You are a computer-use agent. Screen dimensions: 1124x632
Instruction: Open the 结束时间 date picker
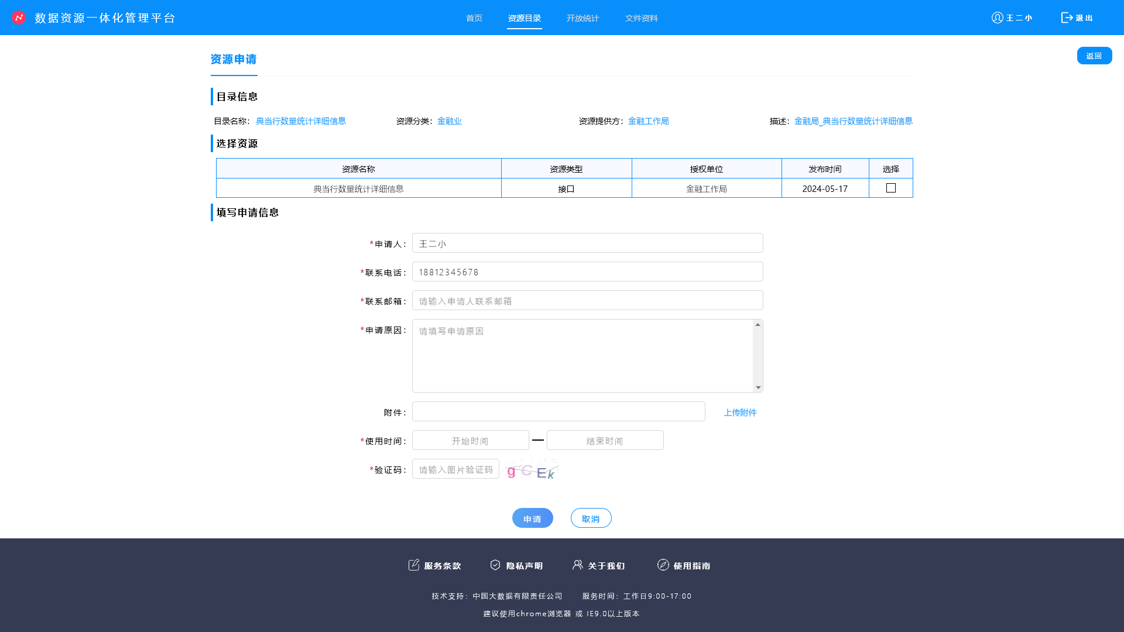[605, 441]
